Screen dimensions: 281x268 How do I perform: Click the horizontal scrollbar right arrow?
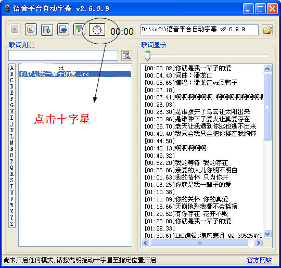point(258,243)
